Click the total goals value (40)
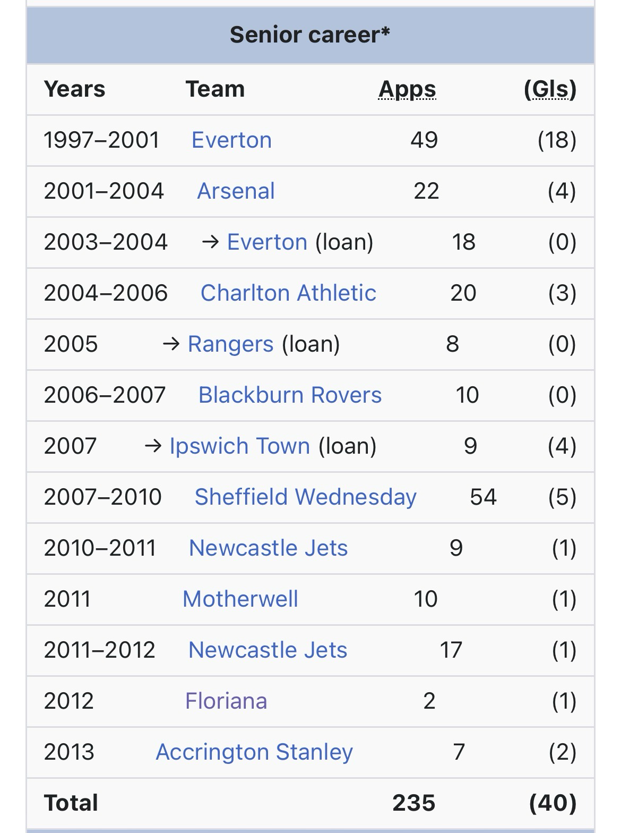The width and height of the screenshot is (621, 833). (x=553, y=803)
